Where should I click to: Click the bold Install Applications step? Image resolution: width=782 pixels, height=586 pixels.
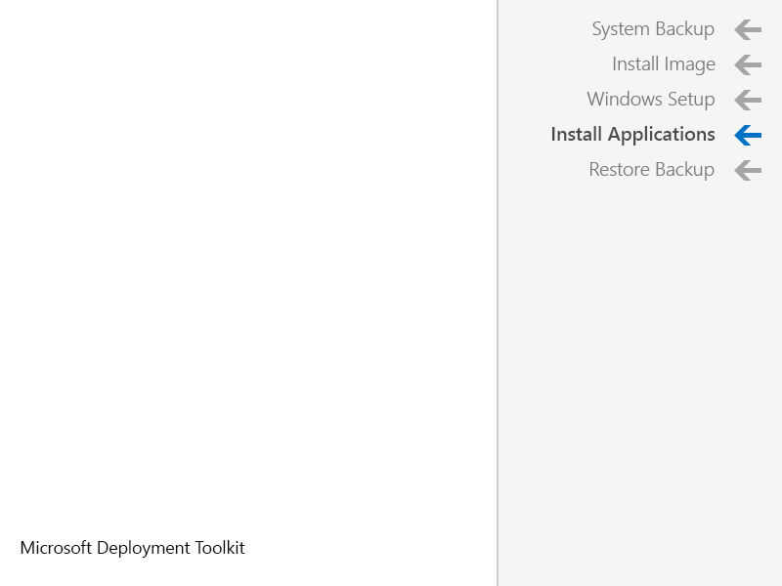632,135
